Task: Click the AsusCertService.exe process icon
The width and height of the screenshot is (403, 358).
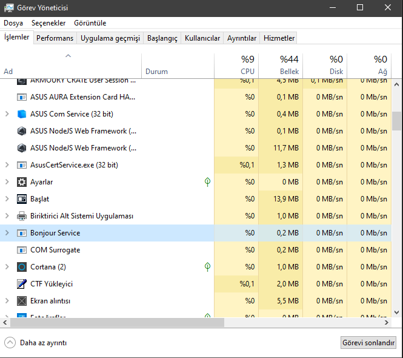Action: coord(22,165)
